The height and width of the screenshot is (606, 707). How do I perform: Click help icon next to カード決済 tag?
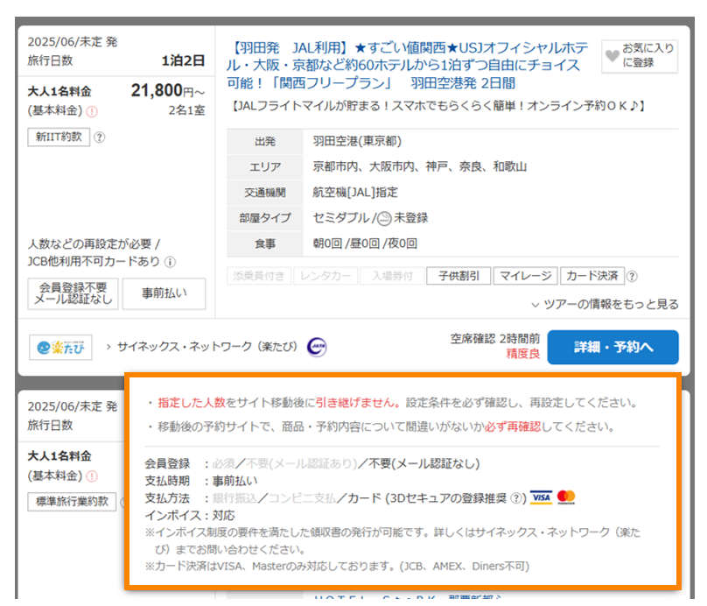click(x=632, y=276)
